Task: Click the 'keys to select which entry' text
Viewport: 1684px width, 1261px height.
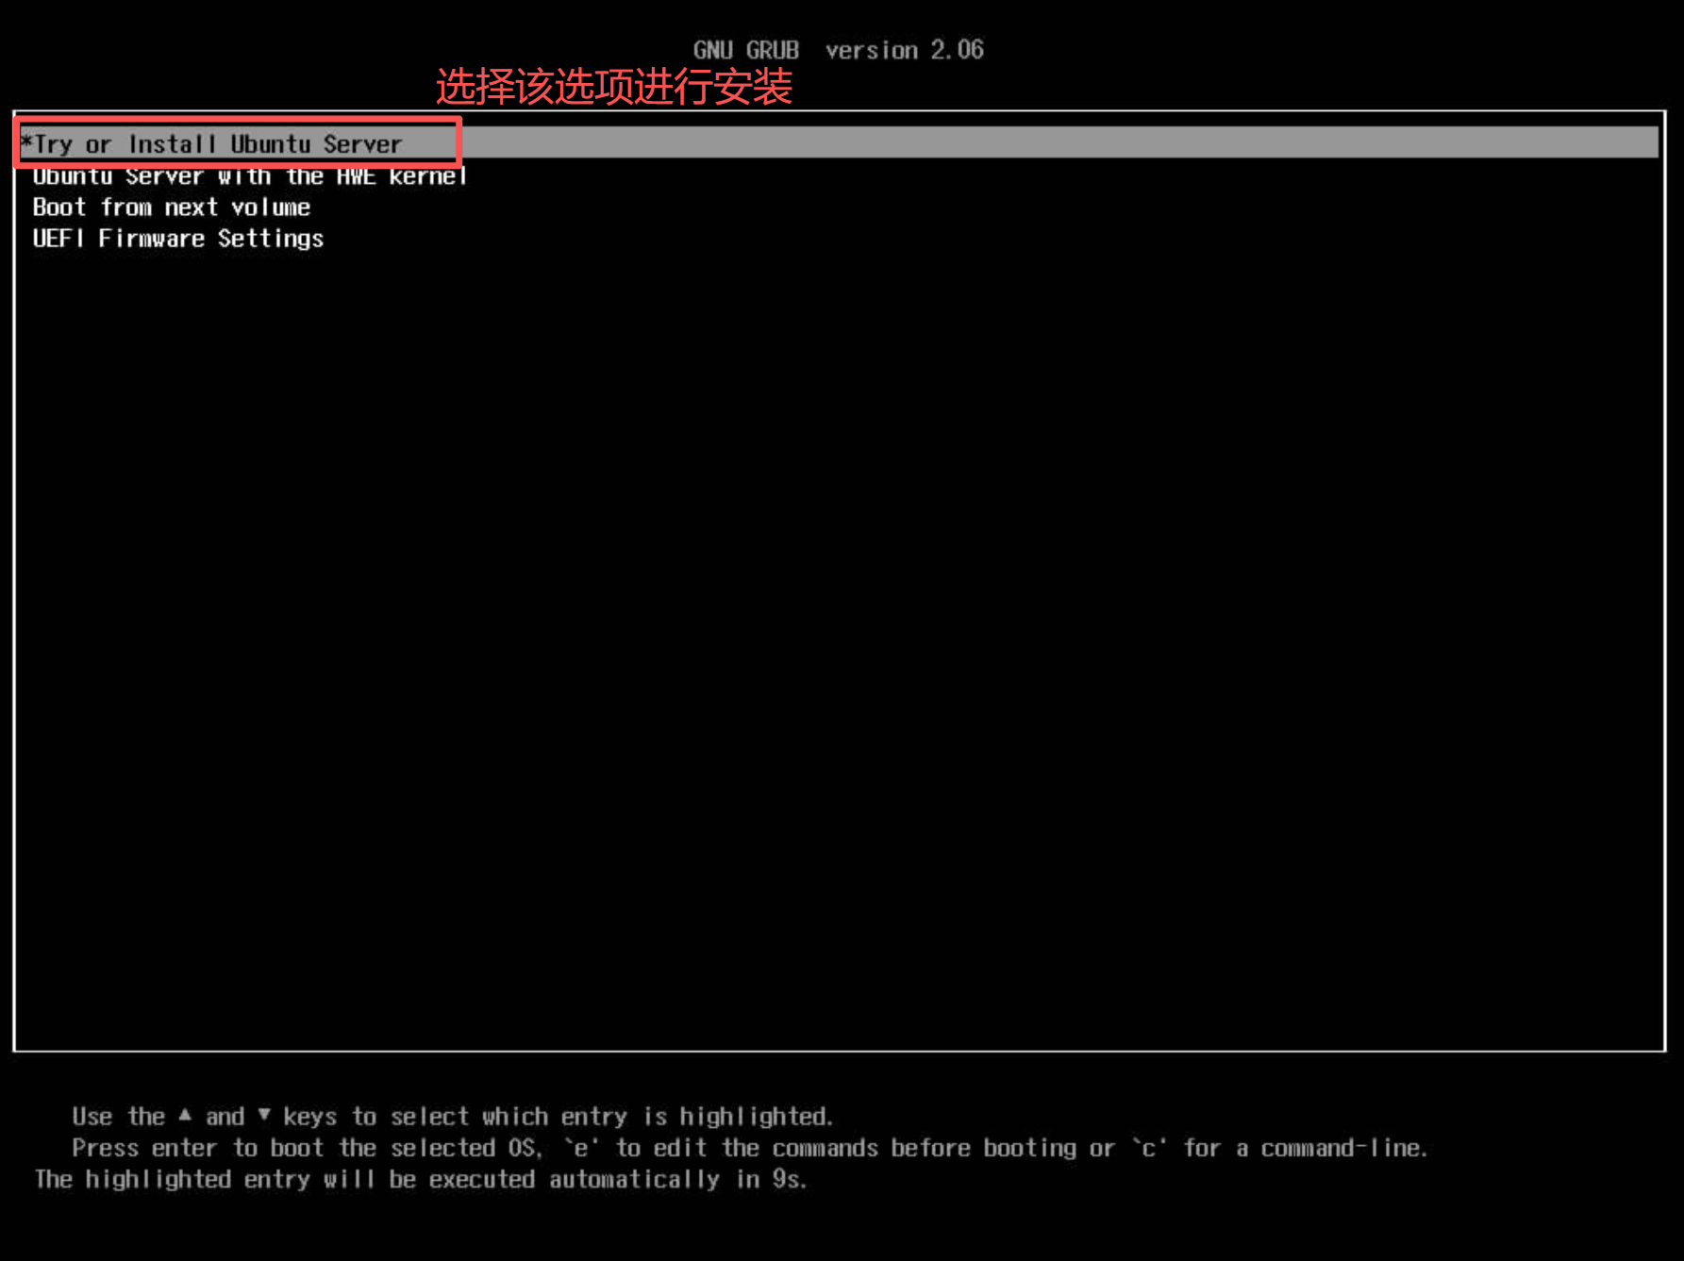Action: [x=453, y=1117]
